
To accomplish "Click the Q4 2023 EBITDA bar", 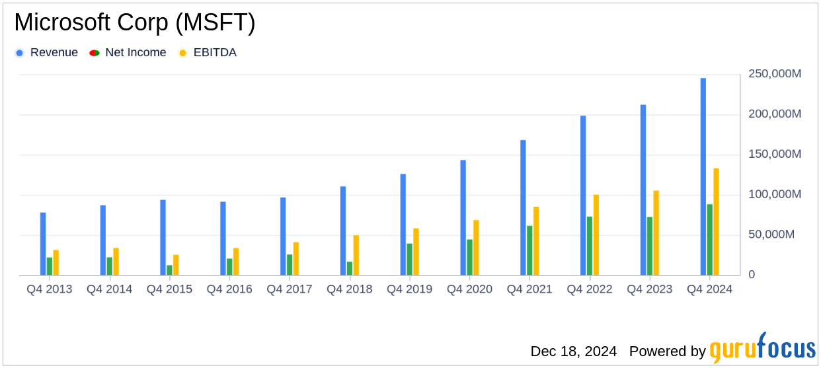I will pos(656,233).
